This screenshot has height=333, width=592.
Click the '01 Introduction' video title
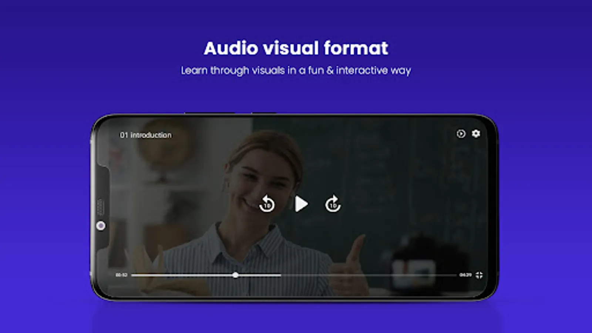tap(145, 135)
